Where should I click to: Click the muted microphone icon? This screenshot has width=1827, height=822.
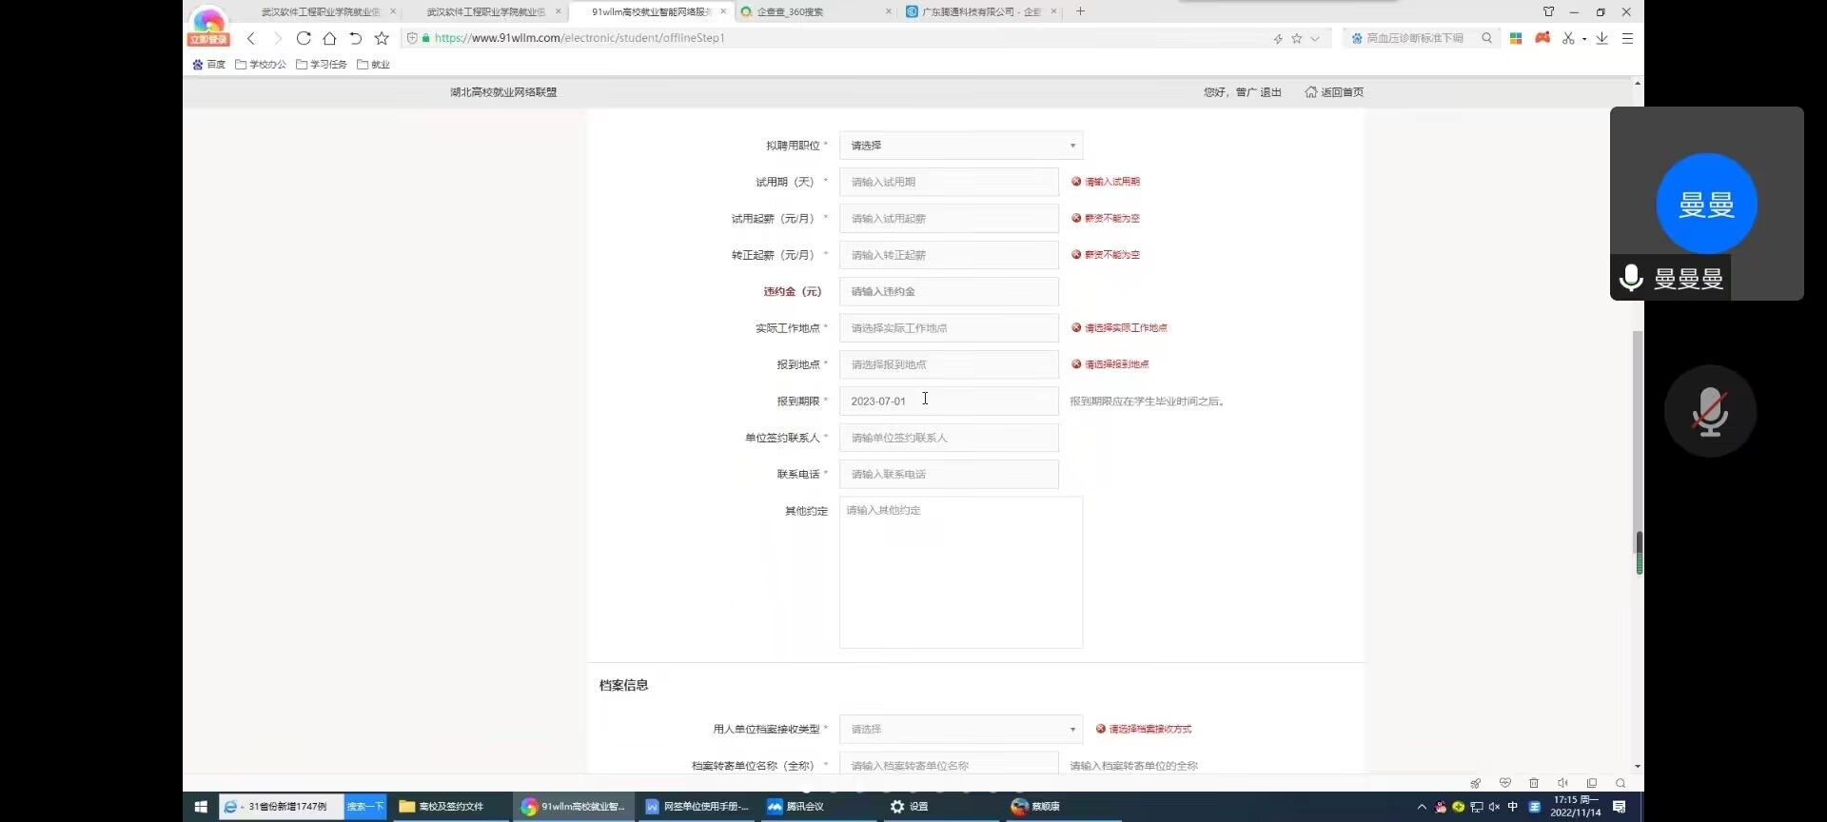click(1709, 411)
